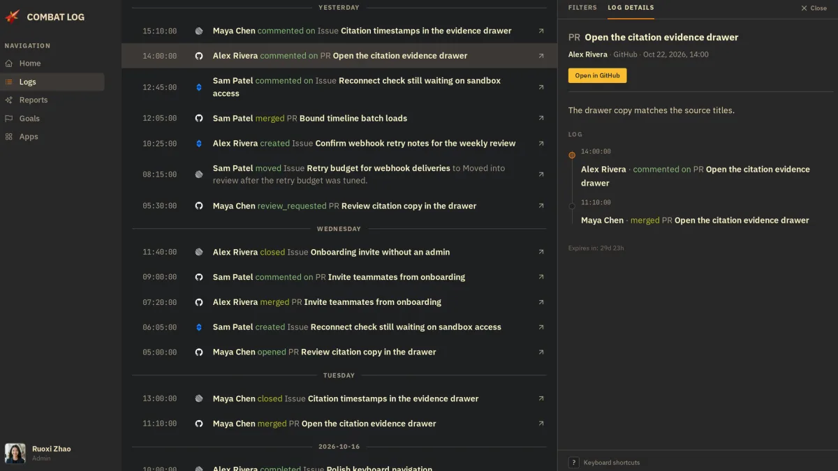
Task: Click the Combat Log logo icon
Action: coord(13,17)
